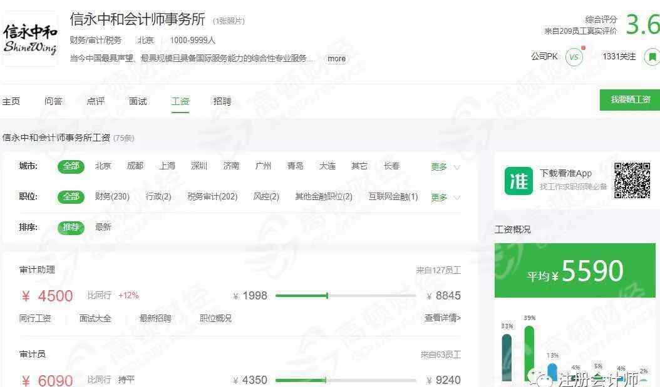The height and width of the screenshot is (387, 660).
Task: Click the 3.6 overall rating score
Action: point(642,24)
